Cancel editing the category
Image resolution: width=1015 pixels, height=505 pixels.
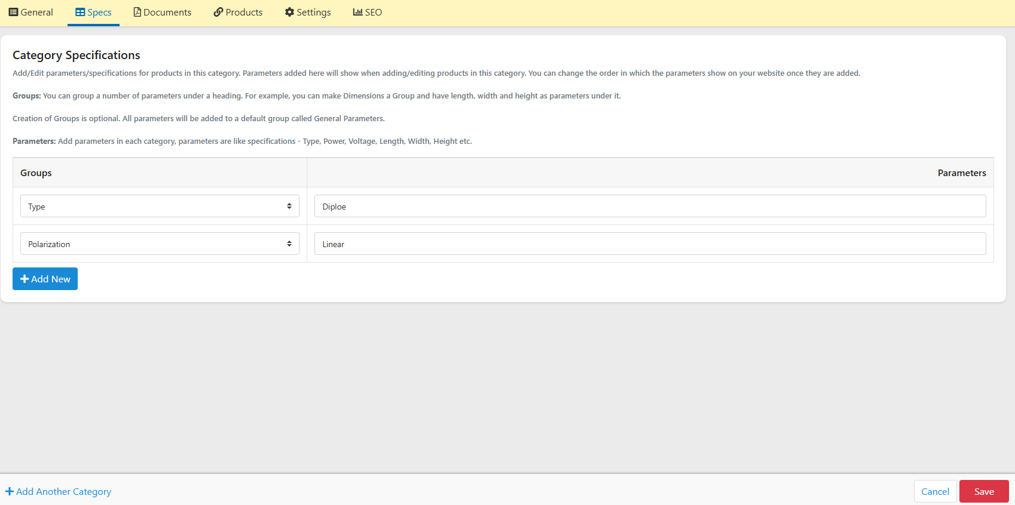pos(935,491)
